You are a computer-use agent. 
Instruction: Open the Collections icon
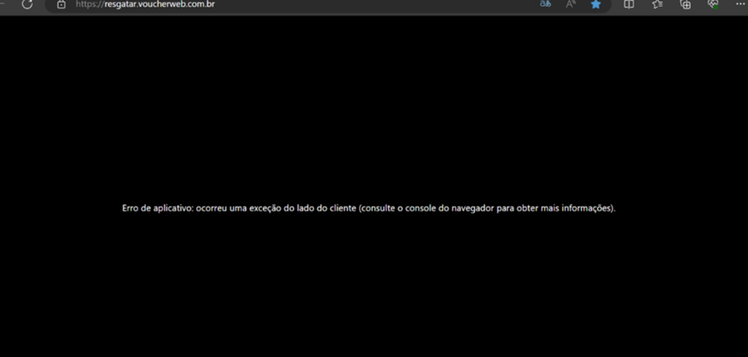click(686, 4)
